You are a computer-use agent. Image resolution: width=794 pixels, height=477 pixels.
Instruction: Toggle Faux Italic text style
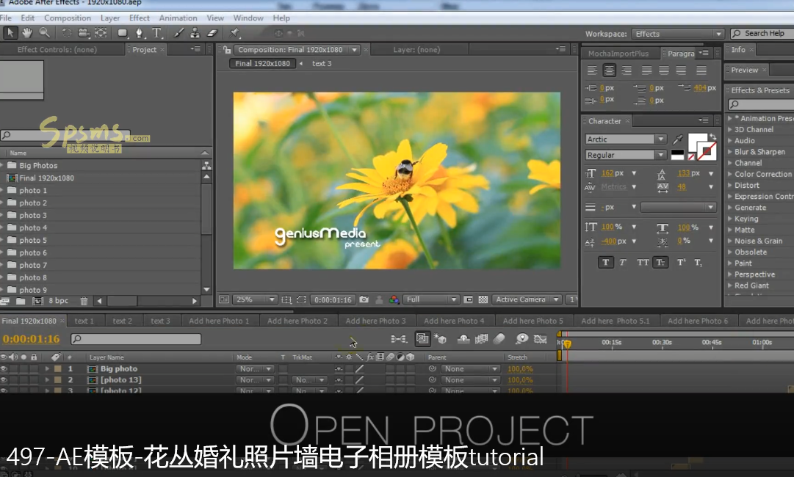pyautogui.click(x=623, y=262)
